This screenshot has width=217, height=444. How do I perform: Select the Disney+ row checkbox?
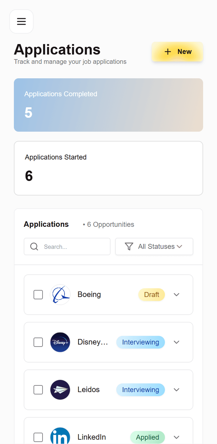[38, 342]
